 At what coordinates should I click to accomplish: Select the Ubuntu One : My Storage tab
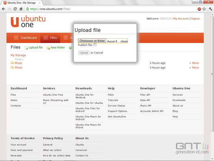click(21, 3)
